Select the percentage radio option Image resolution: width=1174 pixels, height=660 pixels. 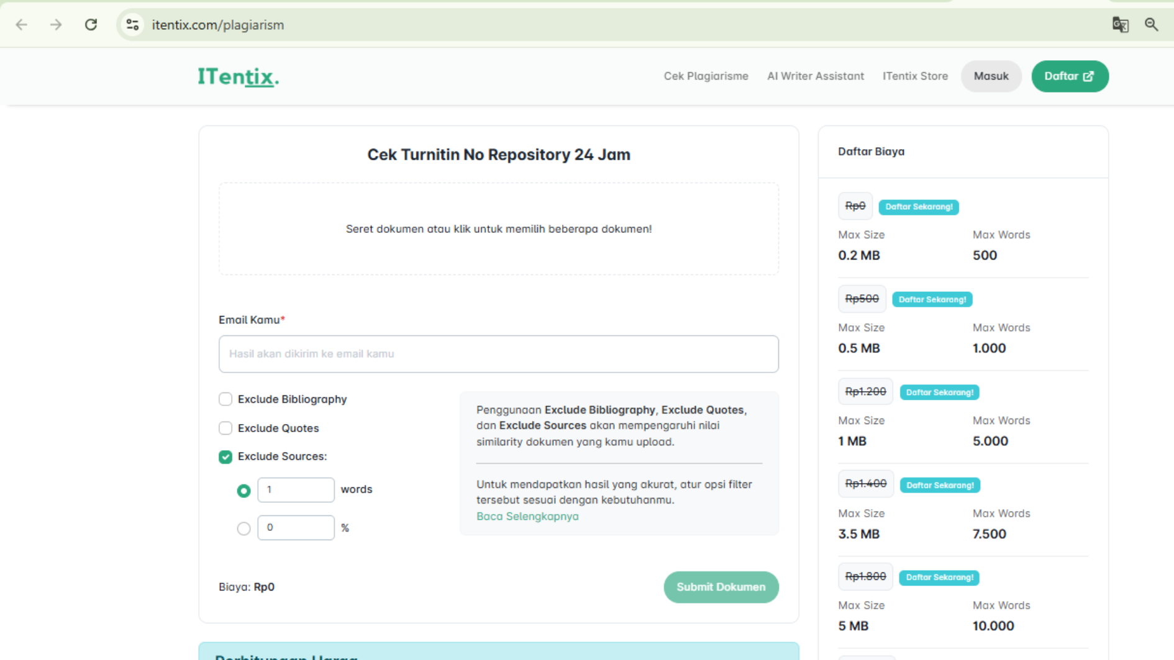tap(243, 528)
